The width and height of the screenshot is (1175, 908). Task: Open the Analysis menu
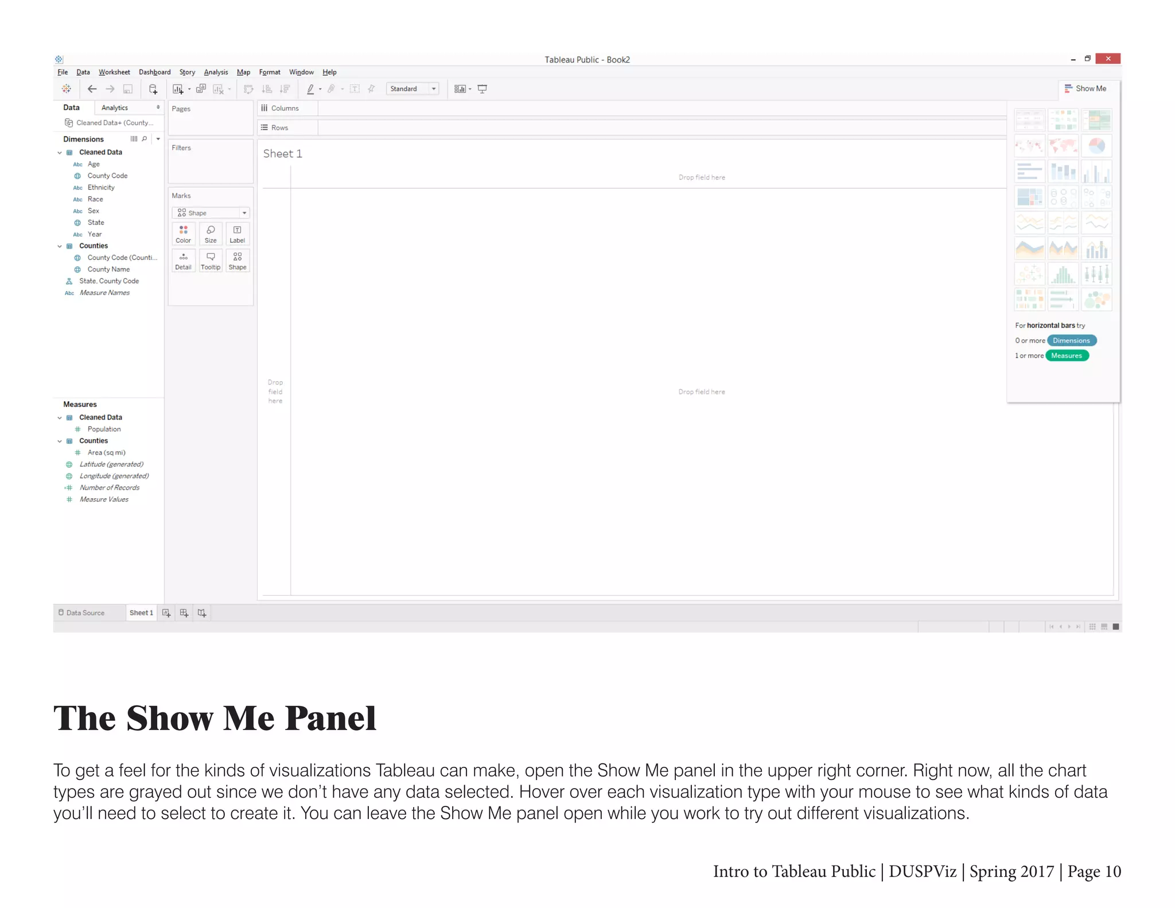216,72
